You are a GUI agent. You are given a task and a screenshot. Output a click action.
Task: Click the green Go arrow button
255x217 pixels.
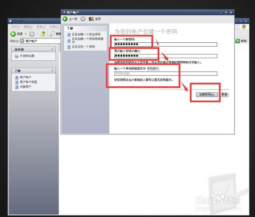click(237, 41)
